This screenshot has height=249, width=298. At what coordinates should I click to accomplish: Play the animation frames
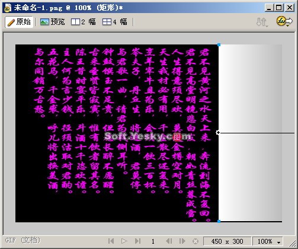point(124,241)
